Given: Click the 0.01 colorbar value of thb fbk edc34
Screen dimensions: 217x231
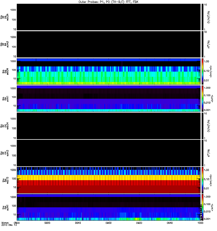Looking at the screenshot, I should (206, 81).
